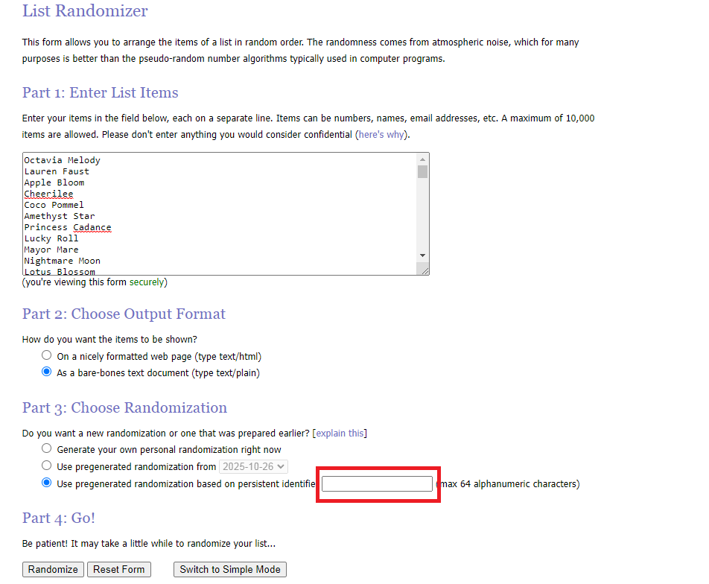Click 'Part 3: Choose Randomization' heading
This screenshot has width=709, height=584.
tap(125, 408)
